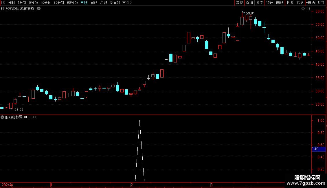
Task: Switch to 月线 monthly chart
Action: pos(103,3)
